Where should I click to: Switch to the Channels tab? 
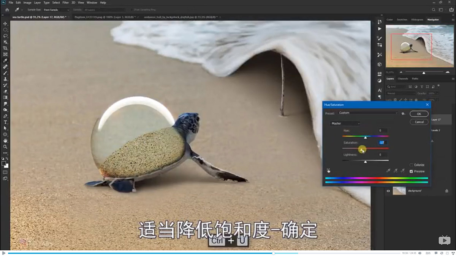click(x=403, y=79)
